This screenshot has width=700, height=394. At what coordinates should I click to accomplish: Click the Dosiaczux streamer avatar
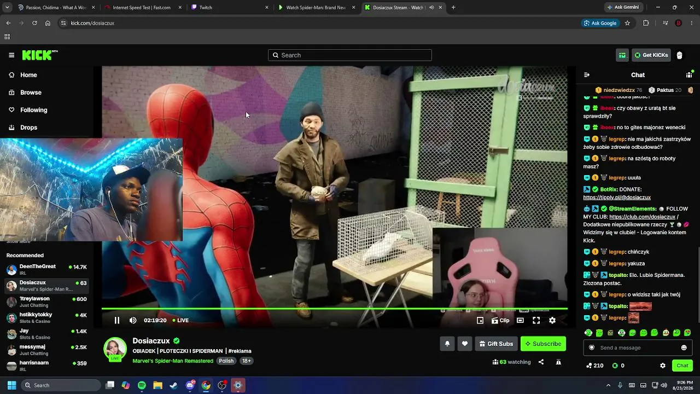tap(115, 349)
